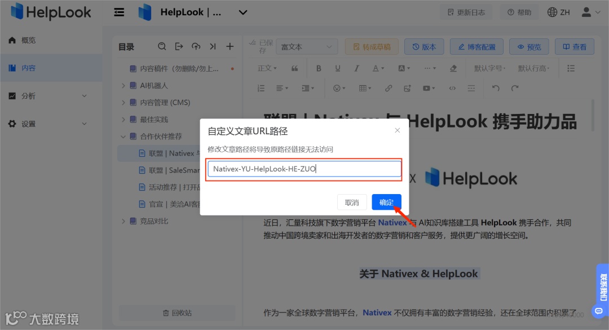Collapse the directory panel via arrow icon
Viewport: 609px width, 330px height.
pos(213,46)
